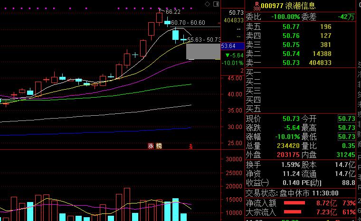361x221 pixels.
Task: Click the 净流入额 red bar
Action: tap(294, 203)
